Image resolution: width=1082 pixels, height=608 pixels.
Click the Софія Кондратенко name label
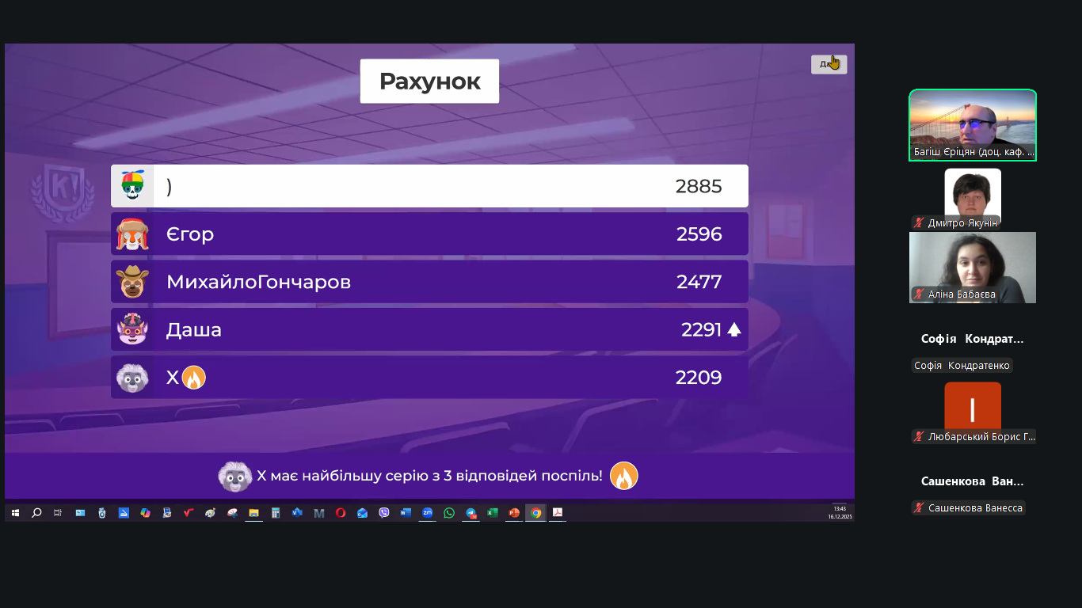(962, 366)
